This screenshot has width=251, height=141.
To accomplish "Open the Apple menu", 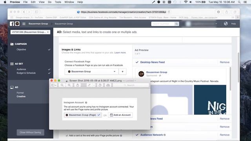I will (x=5, y=2).
